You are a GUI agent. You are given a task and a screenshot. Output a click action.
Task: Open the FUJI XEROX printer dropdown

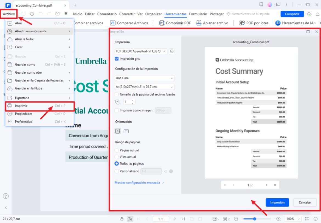point(141,51)
